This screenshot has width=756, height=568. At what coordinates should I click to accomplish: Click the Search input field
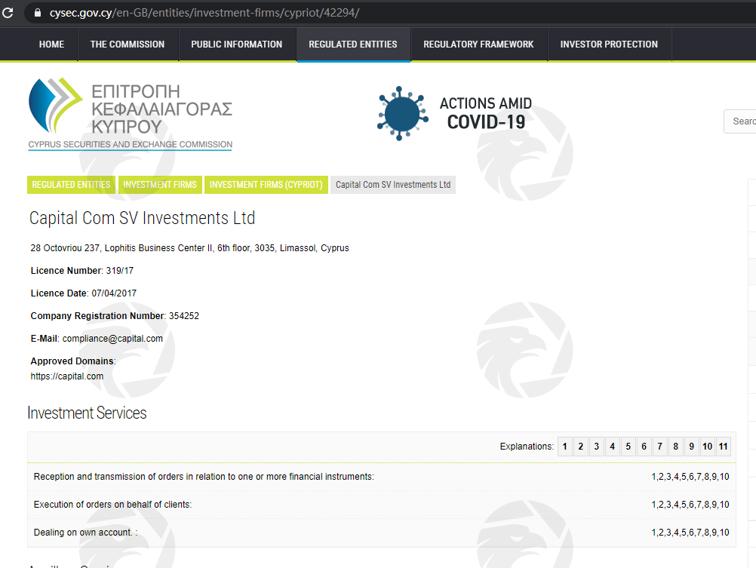[741, 121]
